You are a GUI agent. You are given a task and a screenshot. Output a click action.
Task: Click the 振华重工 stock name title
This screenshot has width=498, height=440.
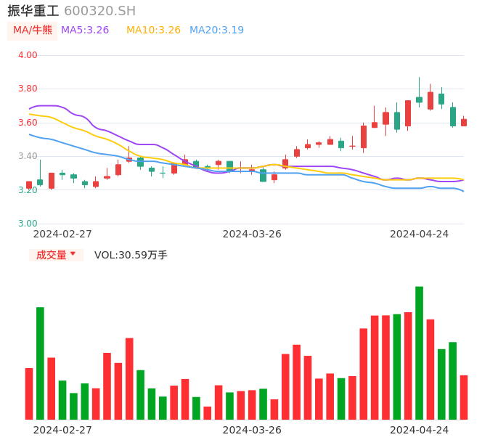coord(33,11)
